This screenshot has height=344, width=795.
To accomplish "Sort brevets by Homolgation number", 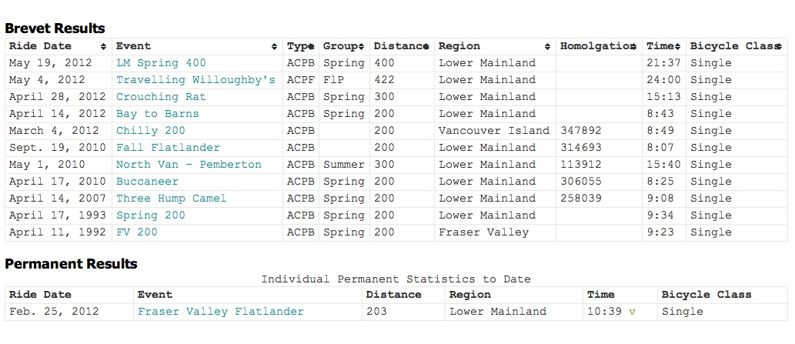I will pos(633,46).
